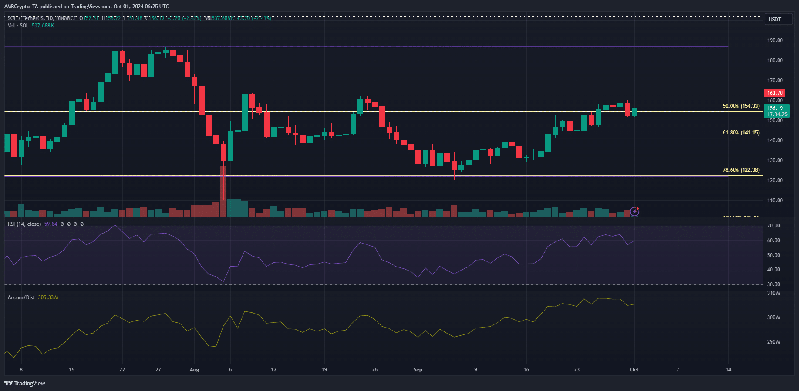Click the RSI 50.00 scale label
This screenshot has height=391, width=799.
[x=773, y=255]
